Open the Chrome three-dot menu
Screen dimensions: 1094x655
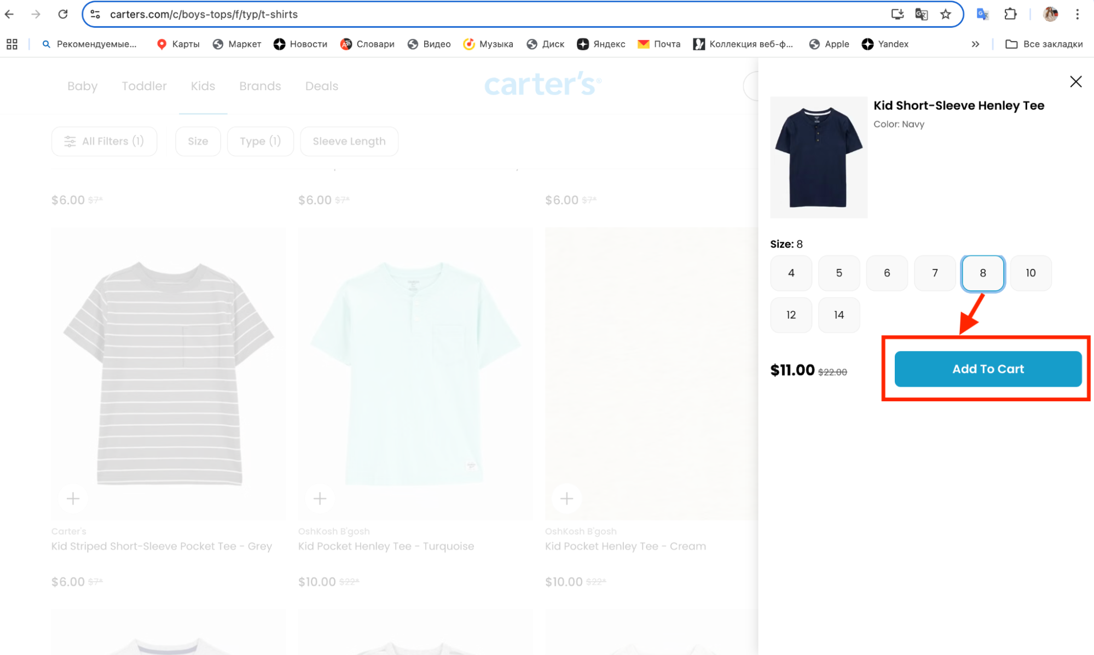(x=1077, y=14)
